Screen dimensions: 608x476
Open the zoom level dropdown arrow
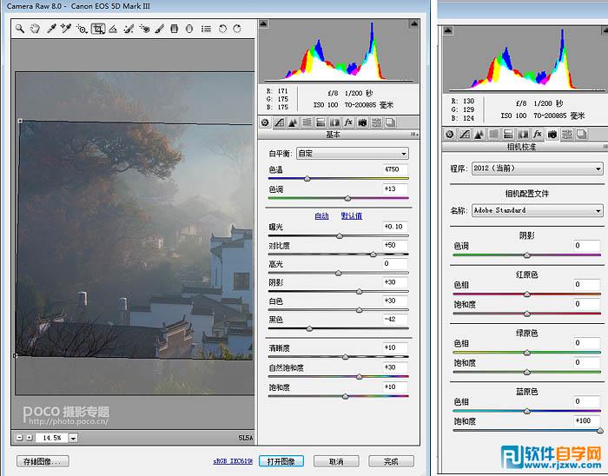pos(73,438)
